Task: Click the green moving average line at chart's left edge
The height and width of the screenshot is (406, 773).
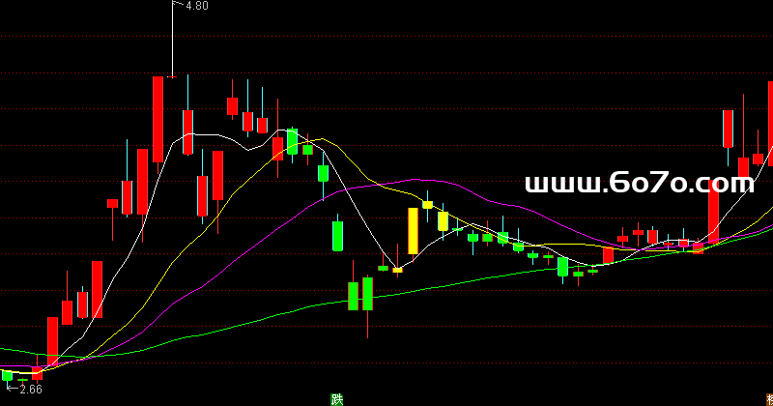Action: coord(5,349)
